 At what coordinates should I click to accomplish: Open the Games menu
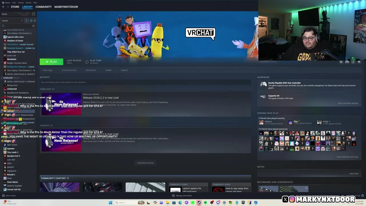tap(28, 3)
